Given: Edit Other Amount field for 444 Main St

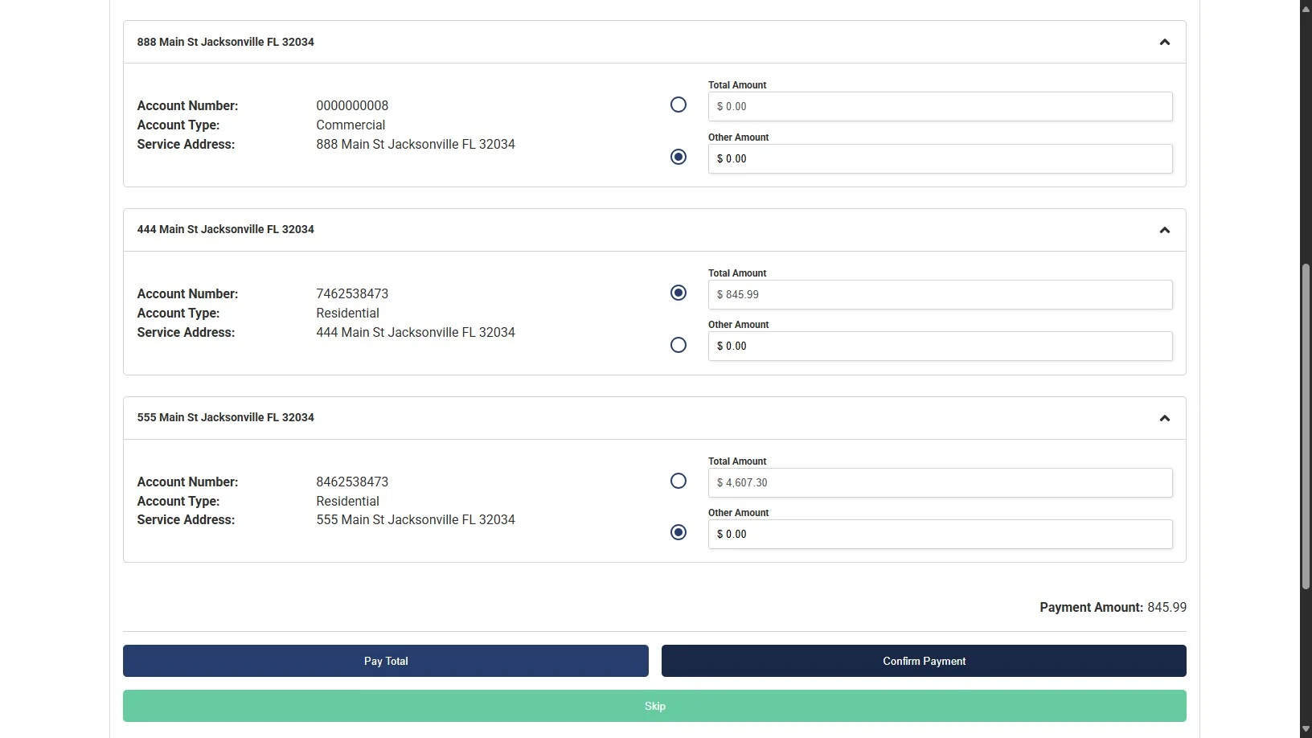Looking at the screenshot, I should [x=940, y=346].
